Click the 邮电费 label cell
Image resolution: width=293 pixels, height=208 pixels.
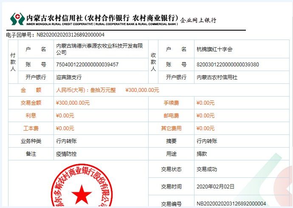coord(171,116)
